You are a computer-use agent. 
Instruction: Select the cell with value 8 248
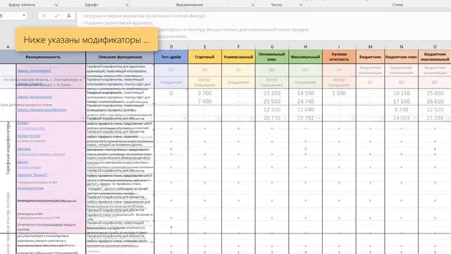[x=401, y=109]
